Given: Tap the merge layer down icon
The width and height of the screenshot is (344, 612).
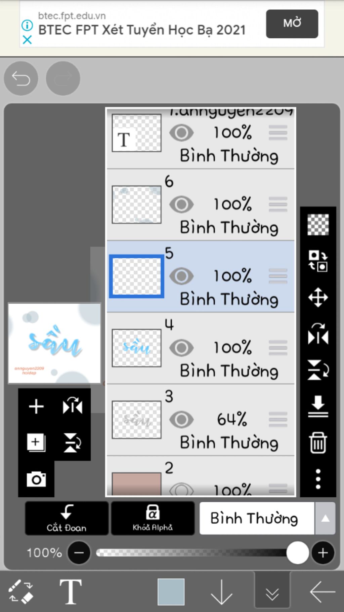Looking at the screenshot, I should (318, 406).
